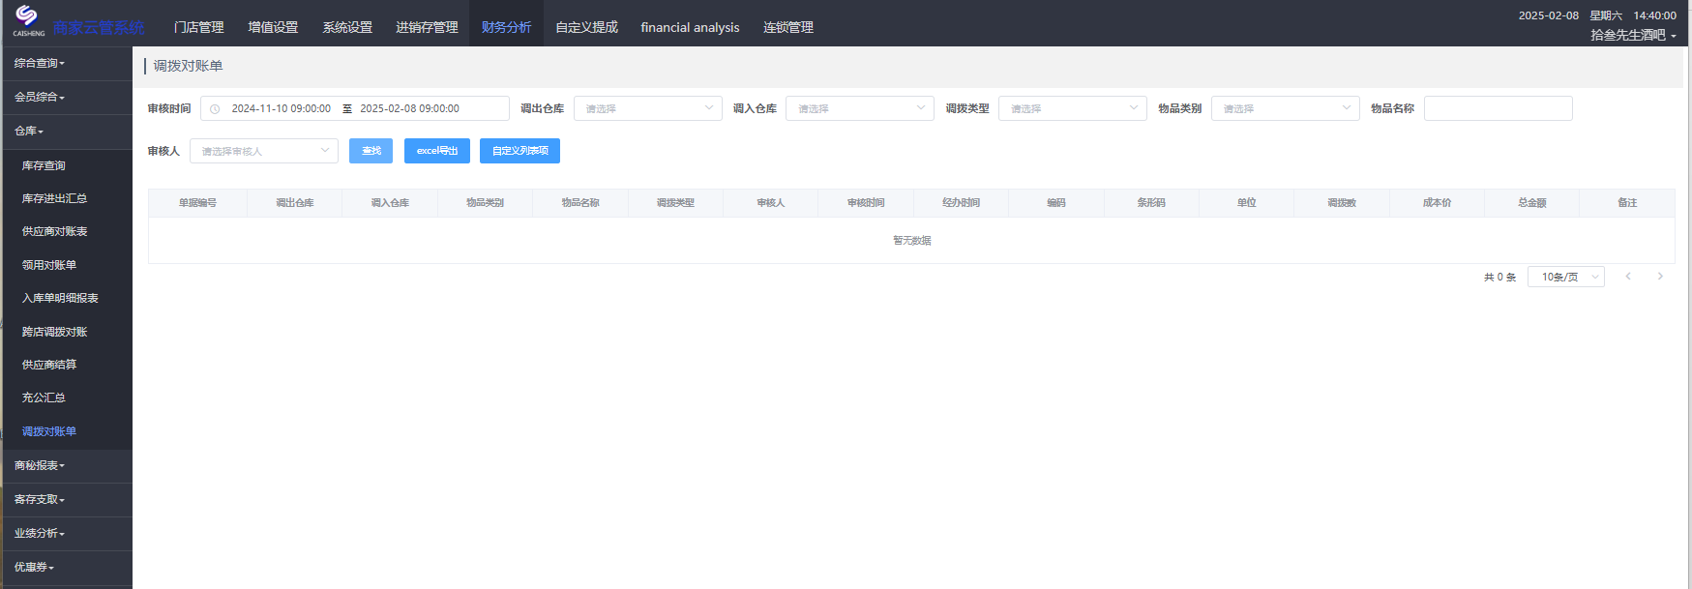
Task: Open 进销存管理 menu
Action: pyautogui.click(x=427, y=27)
